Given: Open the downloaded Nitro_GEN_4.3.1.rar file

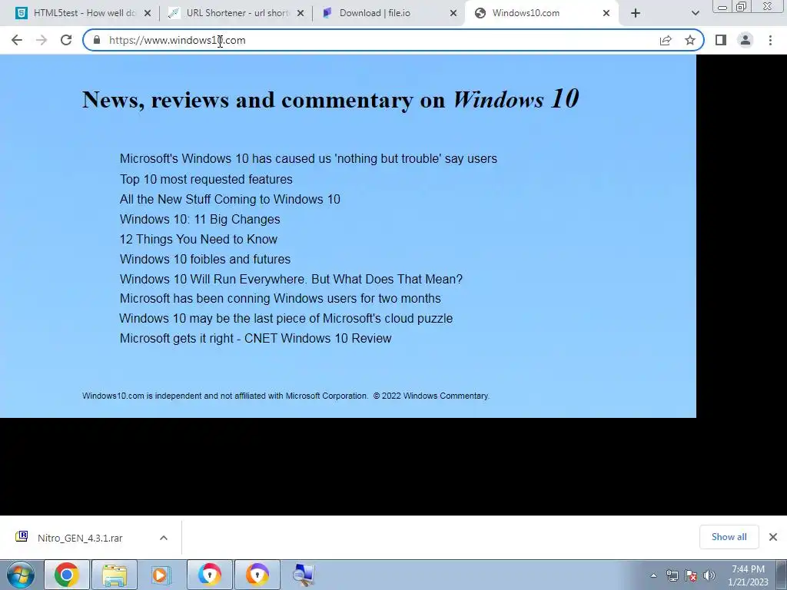Looking at the screenshot, I should [80, 538].
